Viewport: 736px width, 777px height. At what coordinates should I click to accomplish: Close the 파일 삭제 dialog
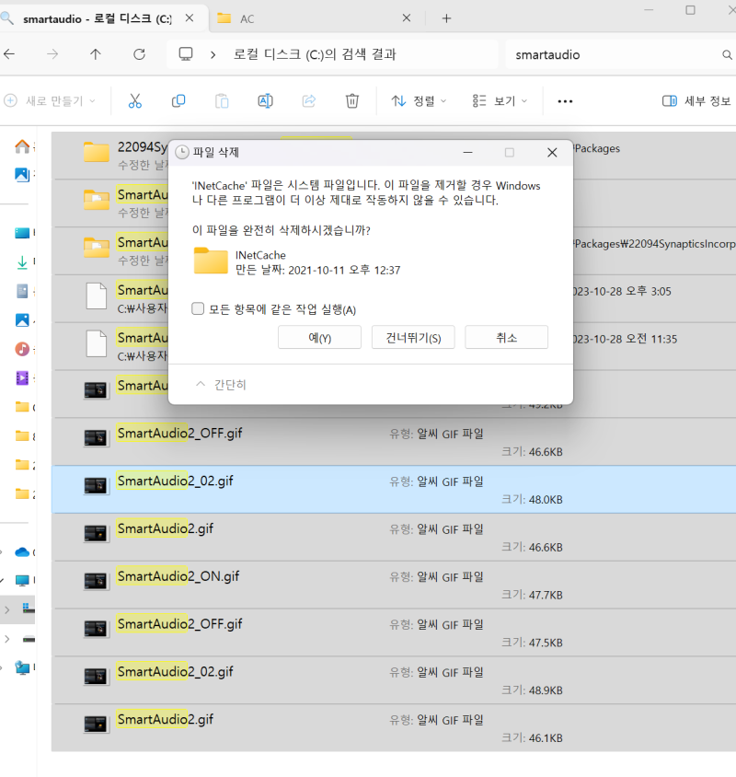point(552,153)
